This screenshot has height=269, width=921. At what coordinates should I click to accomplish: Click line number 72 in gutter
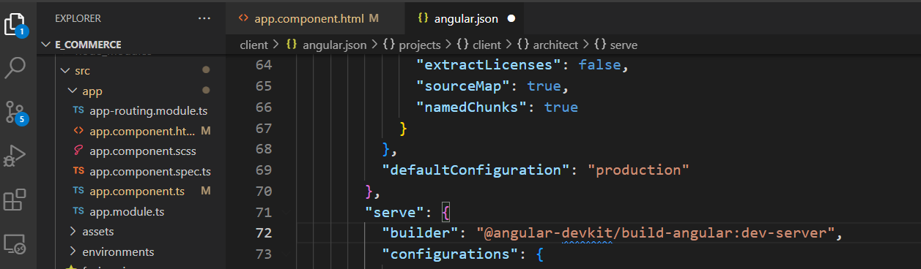(x=264, y=233)
